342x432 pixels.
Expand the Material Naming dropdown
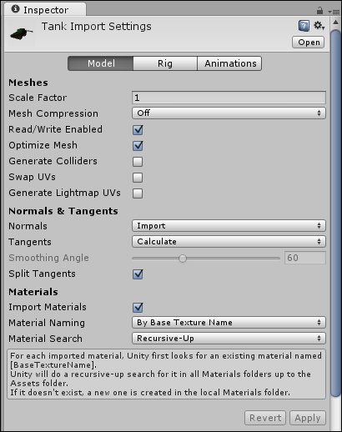click(x=229, y=323)
